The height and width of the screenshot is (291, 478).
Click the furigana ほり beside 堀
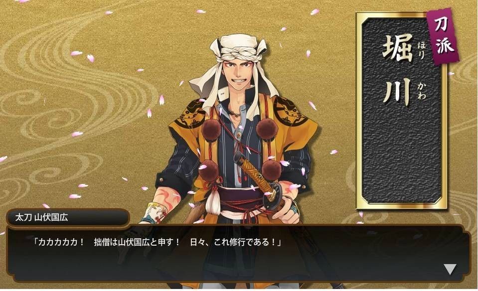(422, 51)
